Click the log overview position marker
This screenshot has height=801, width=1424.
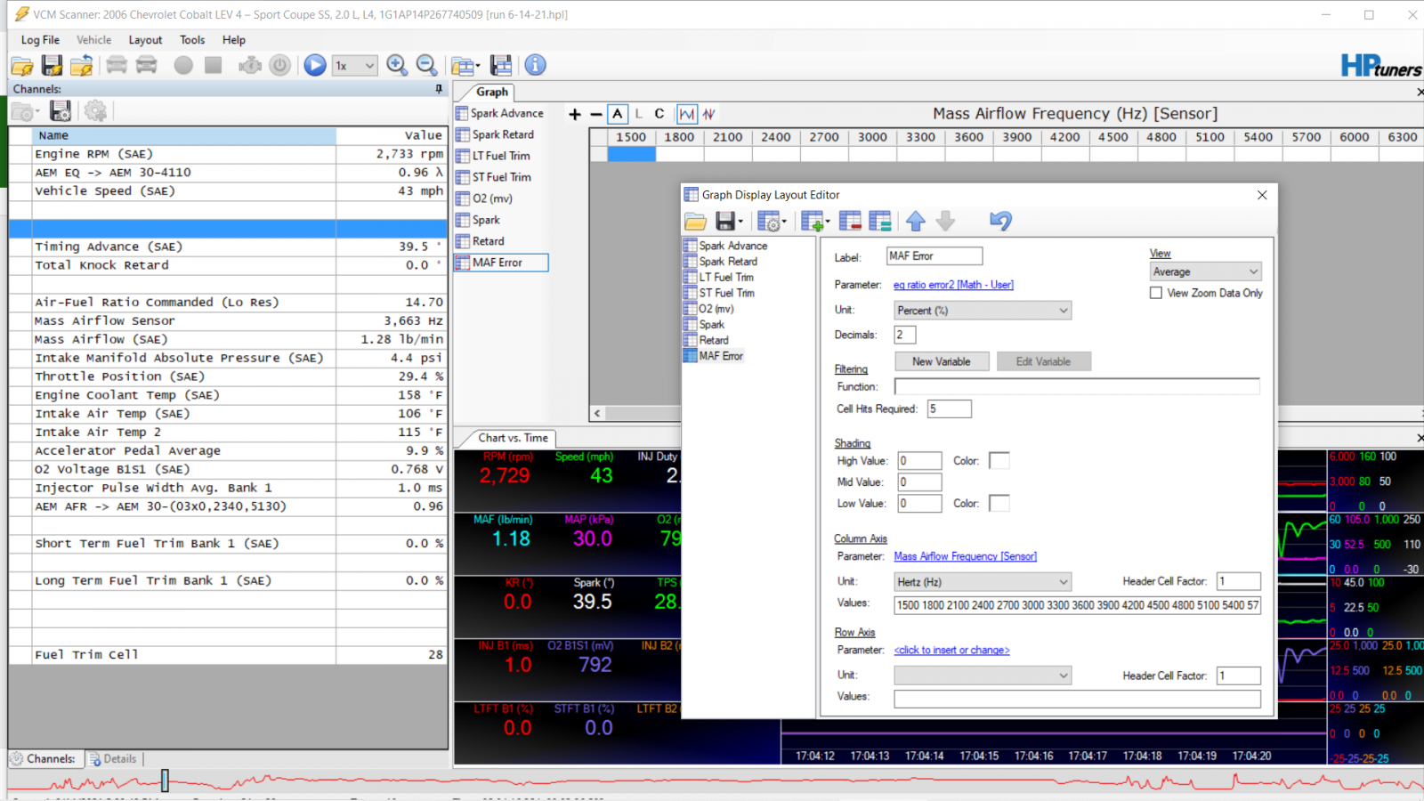[165, 781]
